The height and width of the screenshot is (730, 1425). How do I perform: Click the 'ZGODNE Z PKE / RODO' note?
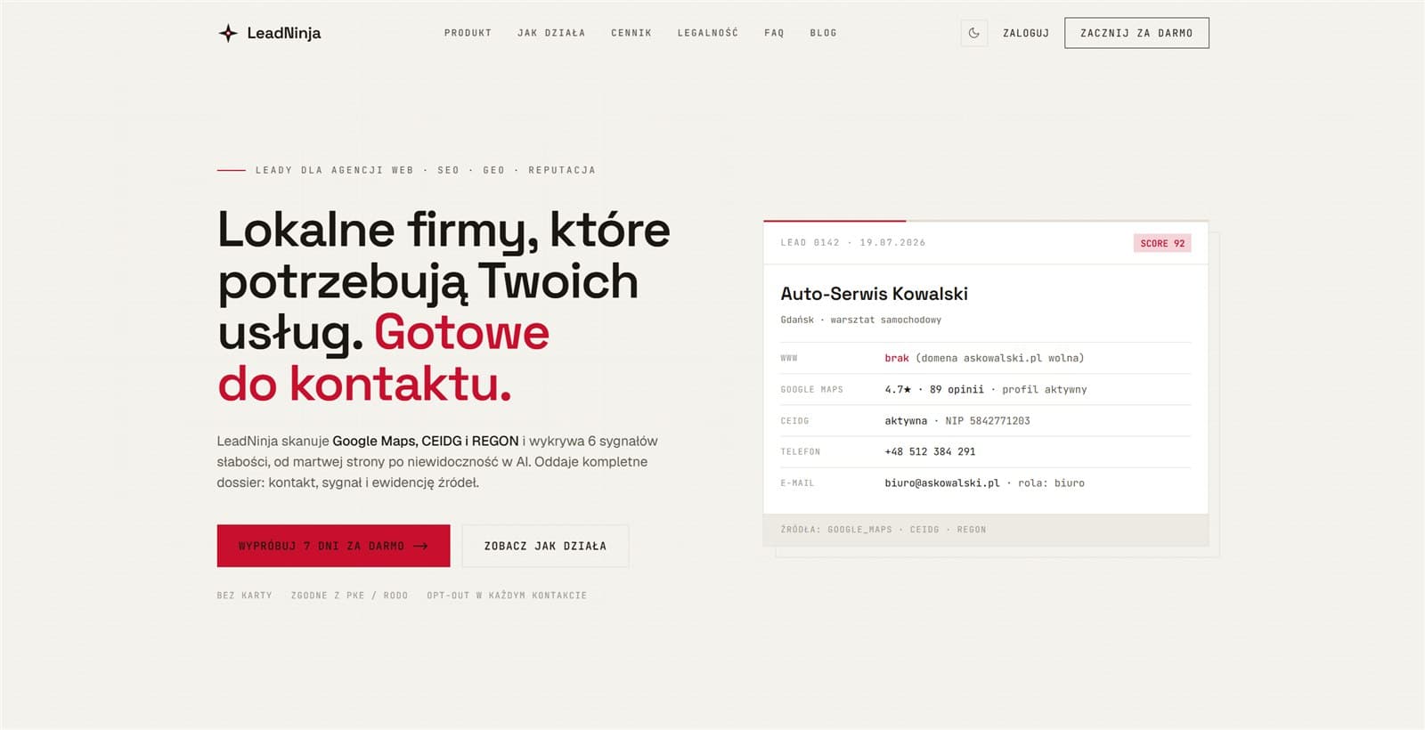pos(349,596)
